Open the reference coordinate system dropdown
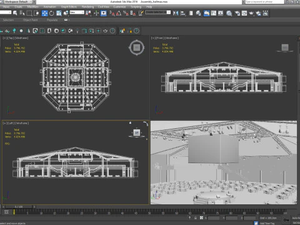 tap(77, 12)
